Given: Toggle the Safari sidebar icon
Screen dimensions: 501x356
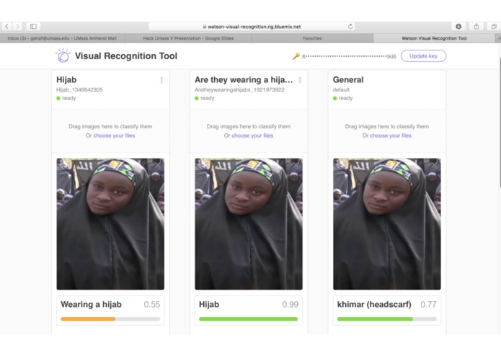Looking at the screenshot, I should (33, 27).
